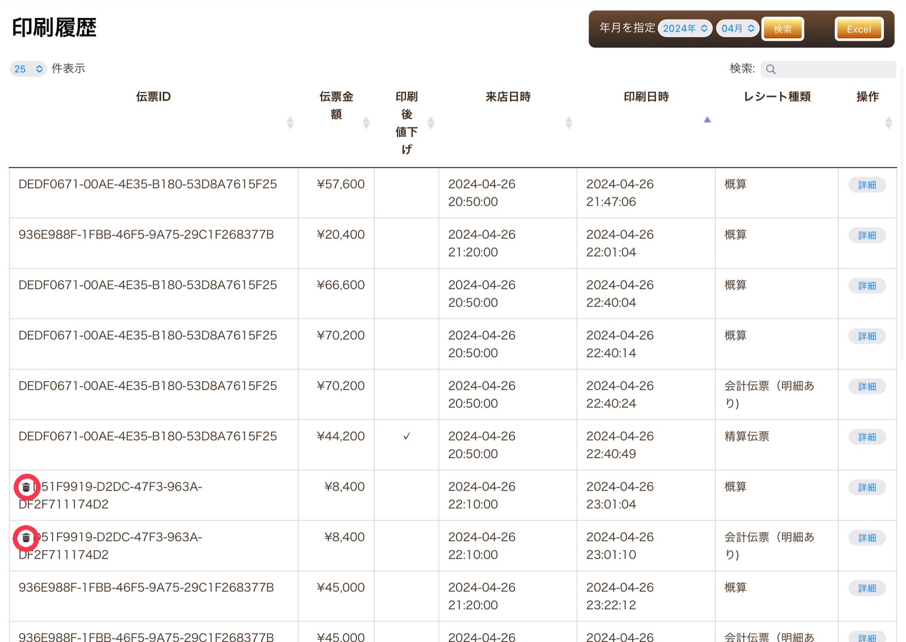Click the trash icon on the 23:01:10 row

26,538
